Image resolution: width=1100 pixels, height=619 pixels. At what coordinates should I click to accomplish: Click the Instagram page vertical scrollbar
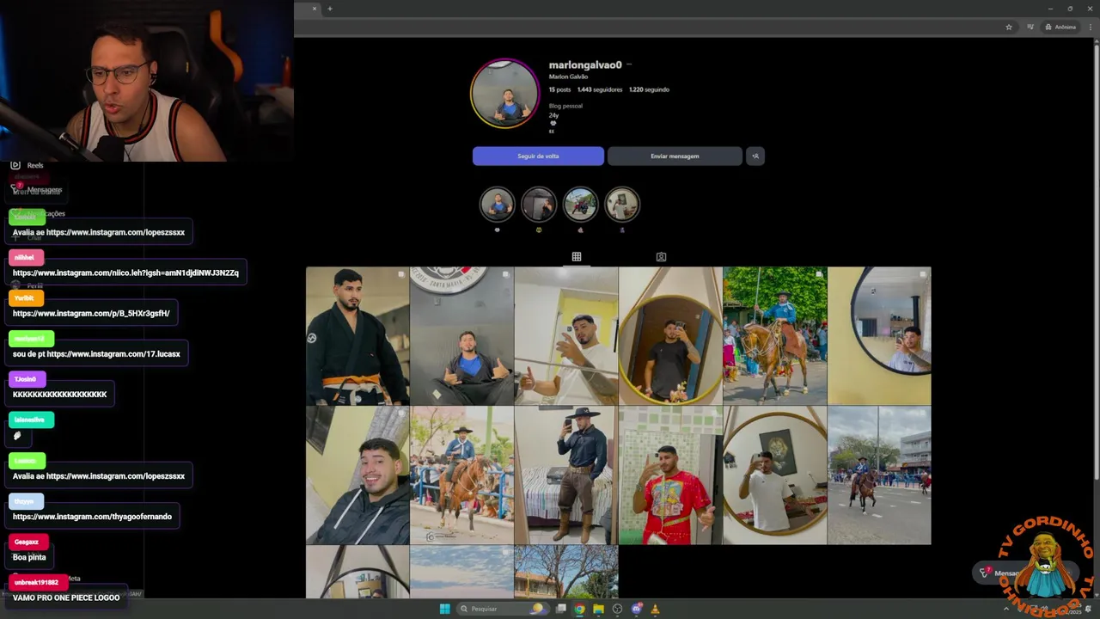tap(1096, 260)
